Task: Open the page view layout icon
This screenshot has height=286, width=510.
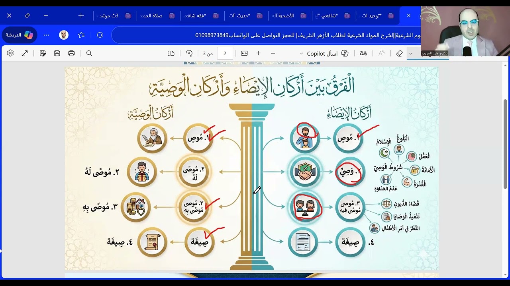Action: [171, 53]
